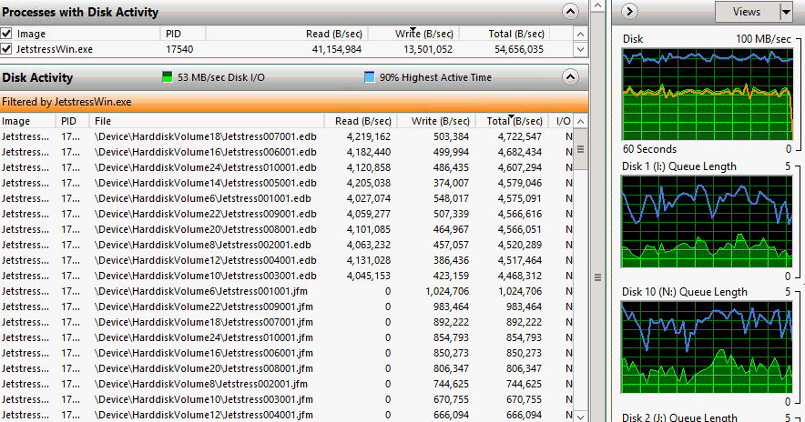
Task: Click the green Disk I/O legend swatch
Action: tap(168, 77)
